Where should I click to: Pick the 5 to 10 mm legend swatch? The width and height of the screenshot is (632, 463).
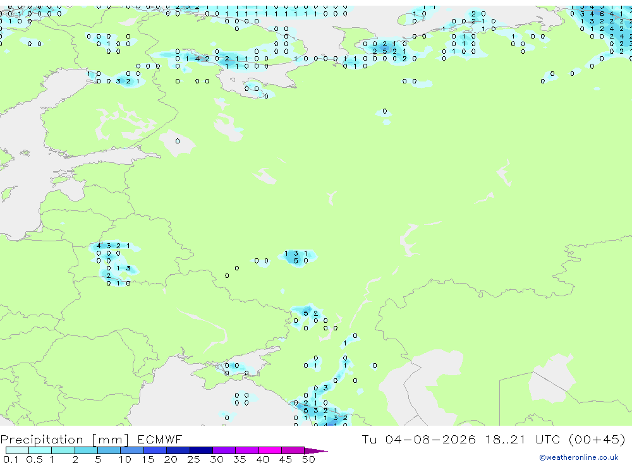[109, 450]
